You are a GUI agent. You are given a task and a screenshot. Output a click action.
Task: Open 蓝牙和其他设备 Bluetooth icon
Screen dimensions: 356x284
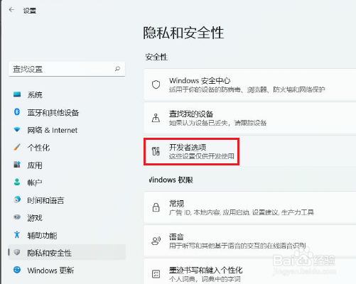(x=17, y=111)
